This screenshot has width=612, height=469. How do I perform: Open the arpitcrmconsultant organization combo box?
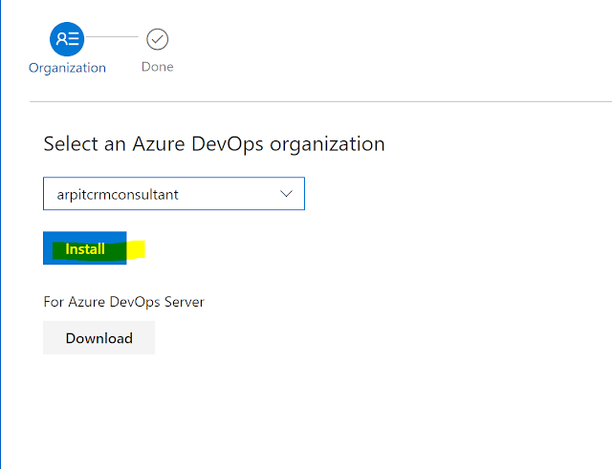point(174,194)
